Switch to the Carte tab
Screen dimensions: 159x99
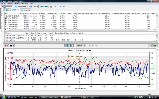[x=7, y=10]
